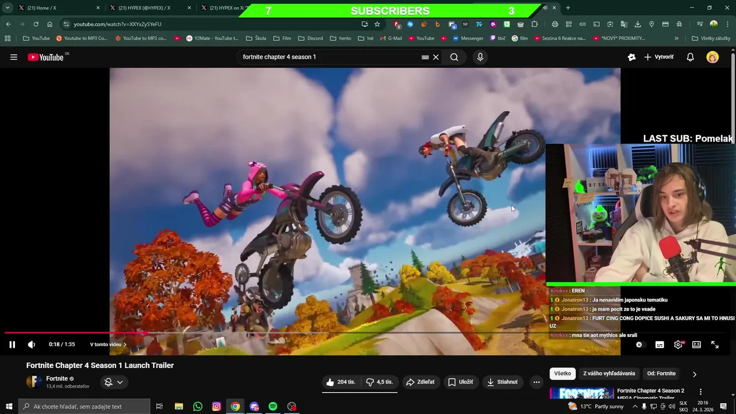Start voice search with the microphone button

[x=480, y=57]
